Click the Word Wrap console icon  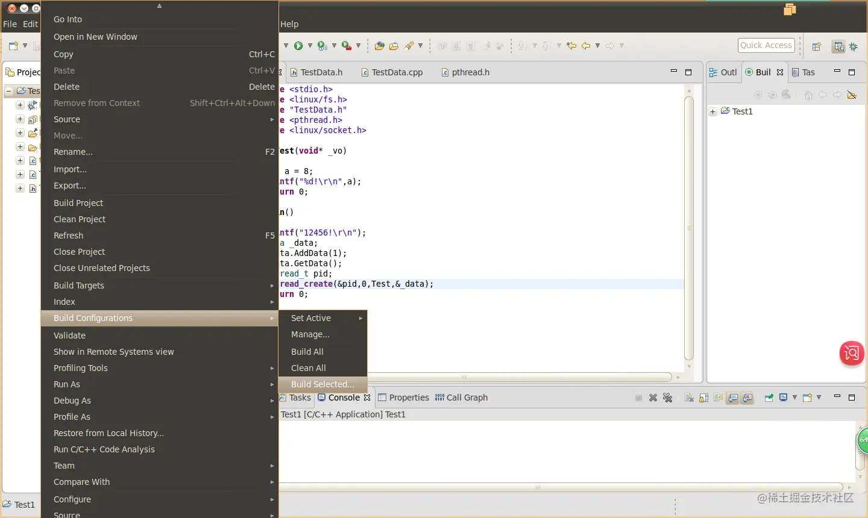(x=718, y=398)
